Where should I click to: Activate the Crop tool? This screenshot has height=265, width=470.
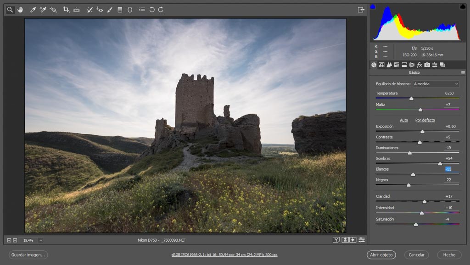point(66,10)
